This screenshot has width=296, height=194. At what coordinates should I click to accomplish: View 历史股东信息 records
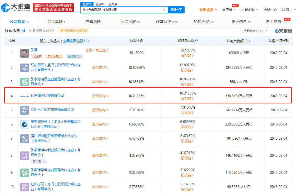[41, 30]
